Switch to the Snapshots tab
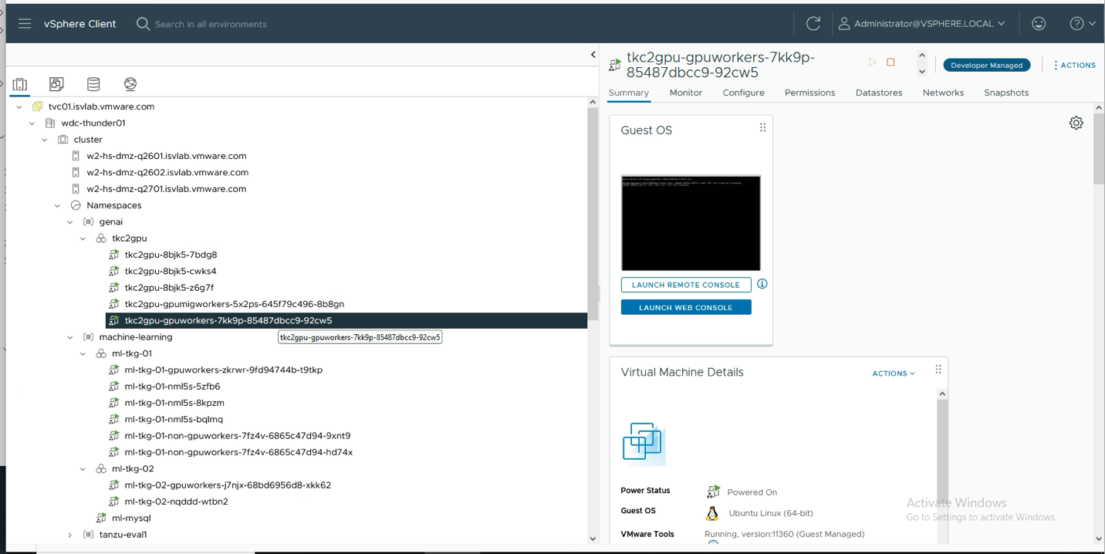The width and height of the screenshot is (1105, 554). [1005, 92]
